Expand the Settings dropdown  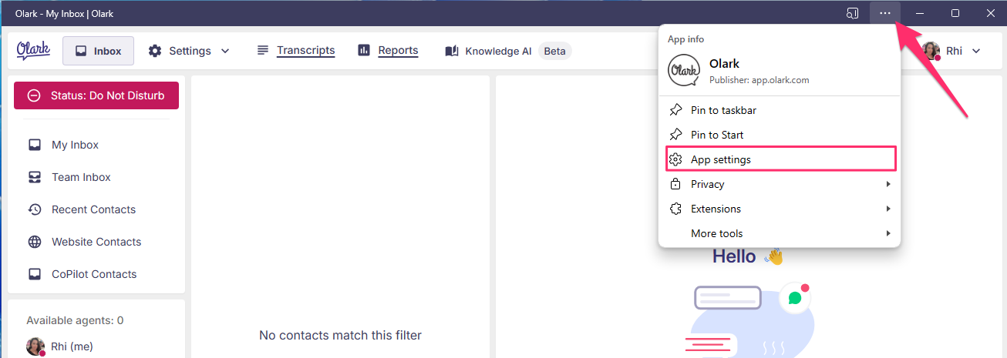click(x=189, y=51)
